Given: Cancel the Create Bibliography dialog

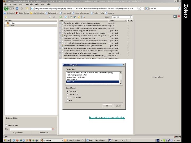Looking at the screenshot, I should click(118, 106).
